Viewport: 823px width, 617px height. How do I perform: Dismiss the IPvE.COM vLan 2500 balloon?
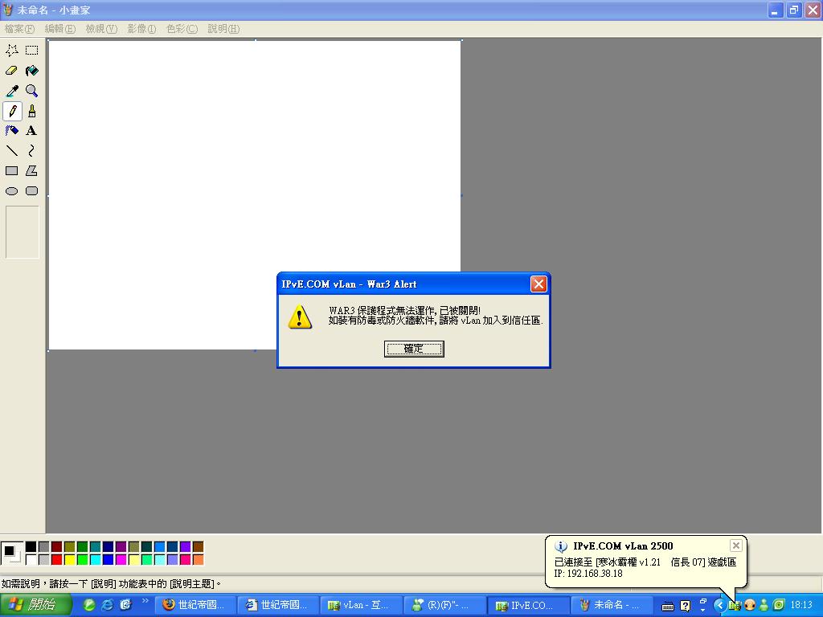coord(736,545)
